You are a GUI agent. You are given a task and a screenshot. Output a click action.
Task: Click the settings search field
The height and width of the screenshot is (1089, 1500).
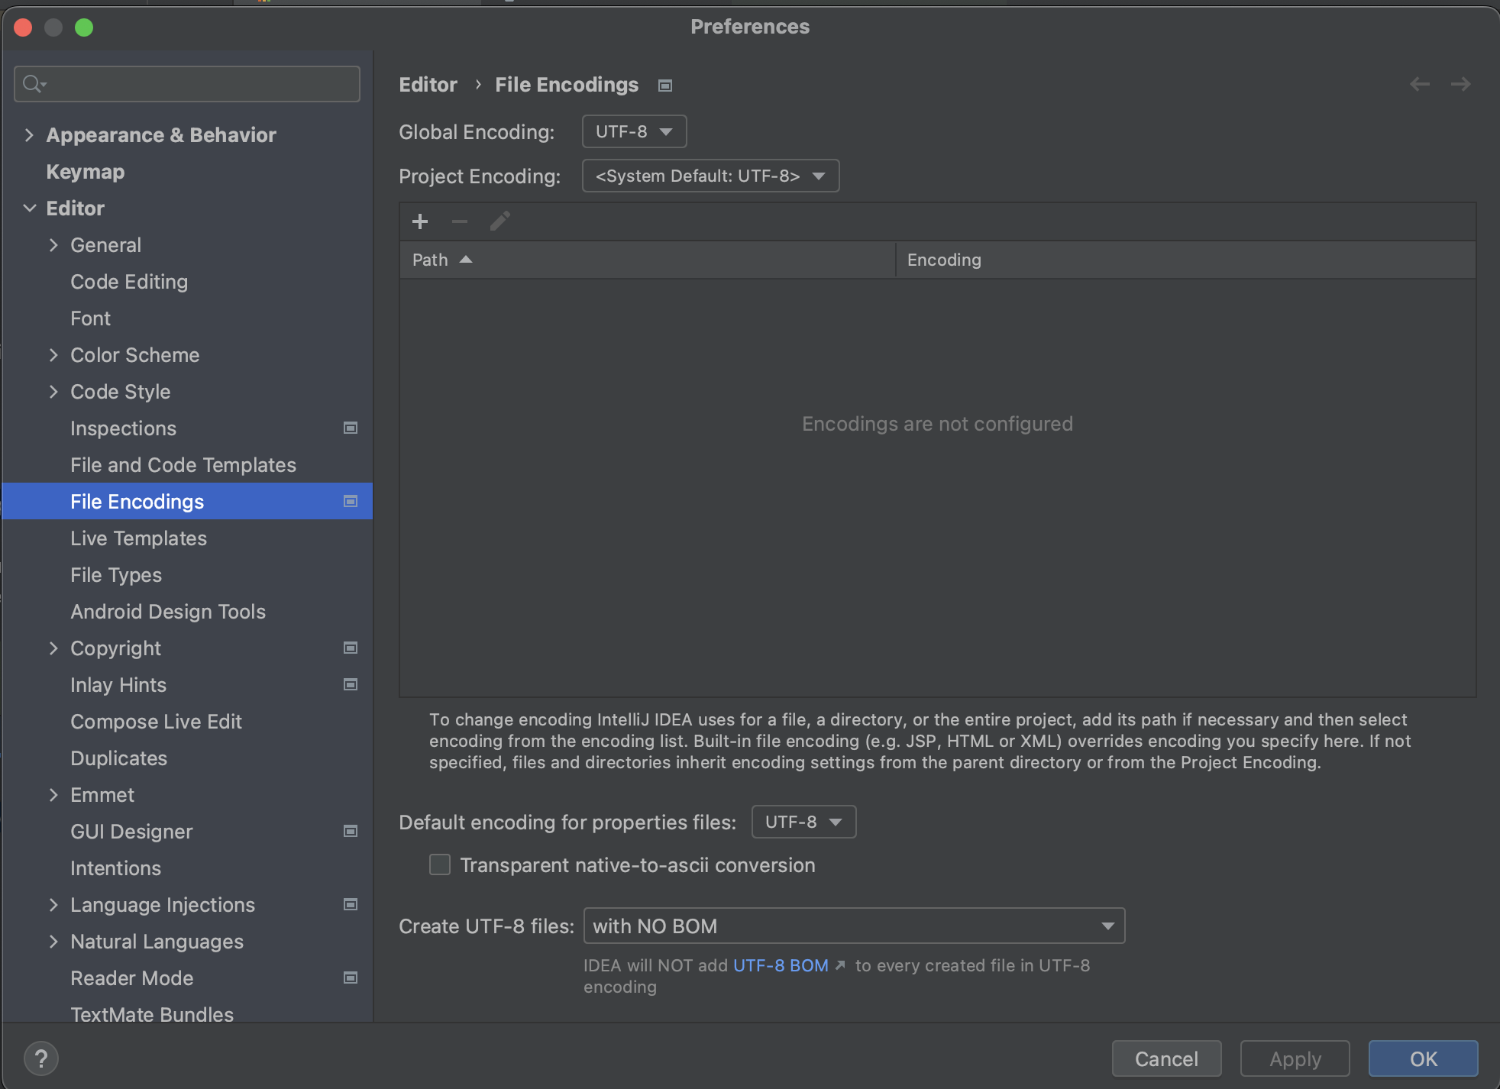(187, 83)
